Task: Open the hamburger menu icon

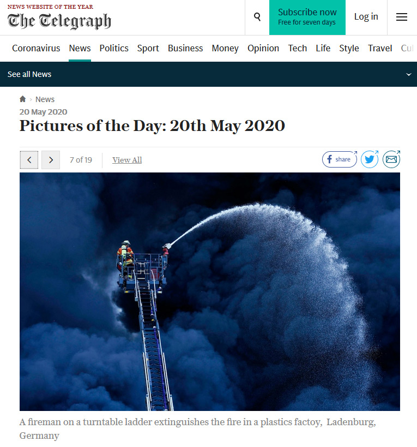Action: pos(402,17)
